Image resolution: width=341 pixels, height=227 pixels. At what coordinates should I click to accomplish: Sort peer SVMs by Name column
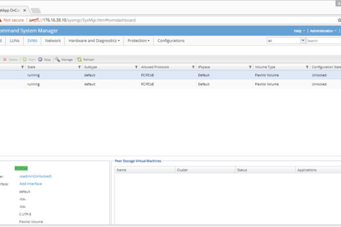[x=121, y=170]
